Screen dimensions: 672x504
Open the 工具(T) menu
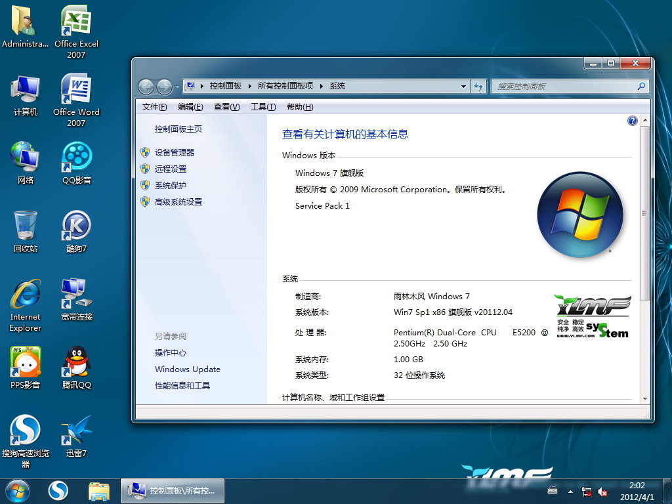(x=263, y=107)
